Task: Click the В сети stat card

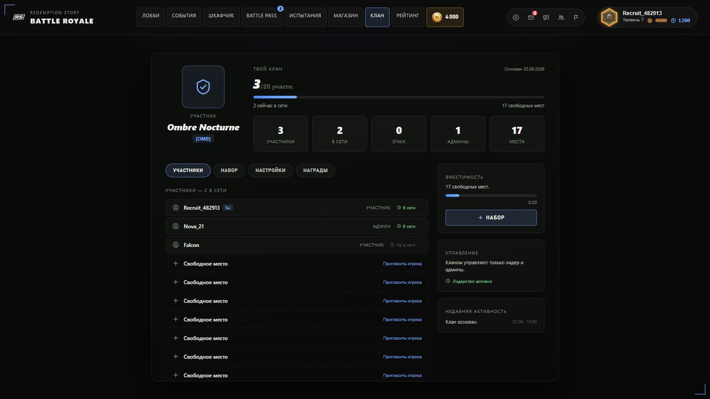Action: (339, 134)
